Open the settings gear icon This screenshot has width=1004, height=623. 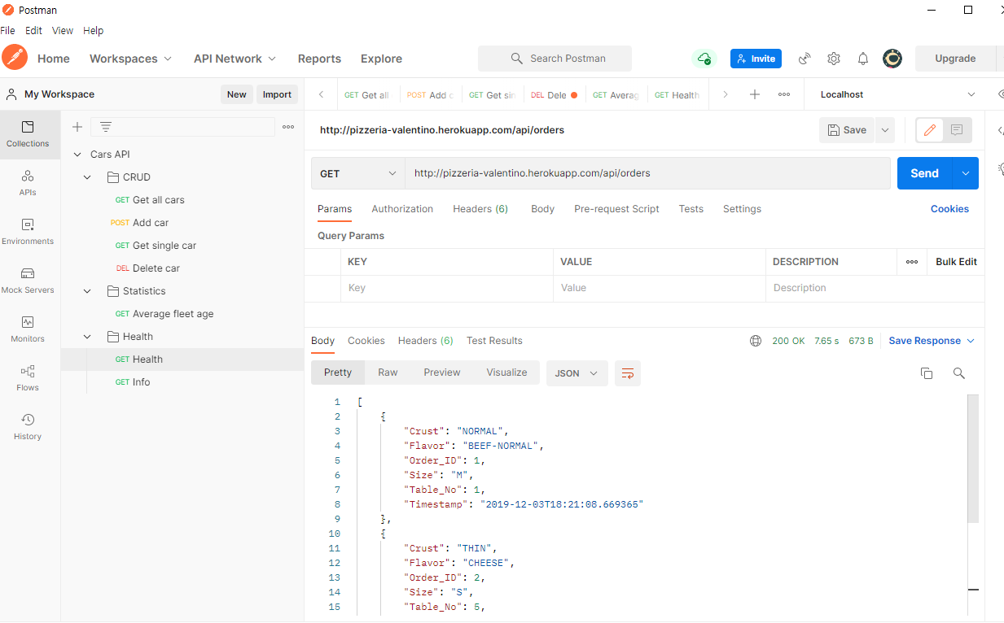click(834, 59)
